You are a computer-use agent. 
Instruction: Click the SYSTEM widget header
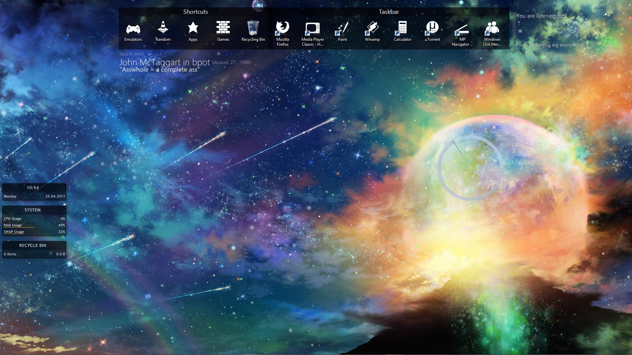pyautogui.click(x=33, y=210)
